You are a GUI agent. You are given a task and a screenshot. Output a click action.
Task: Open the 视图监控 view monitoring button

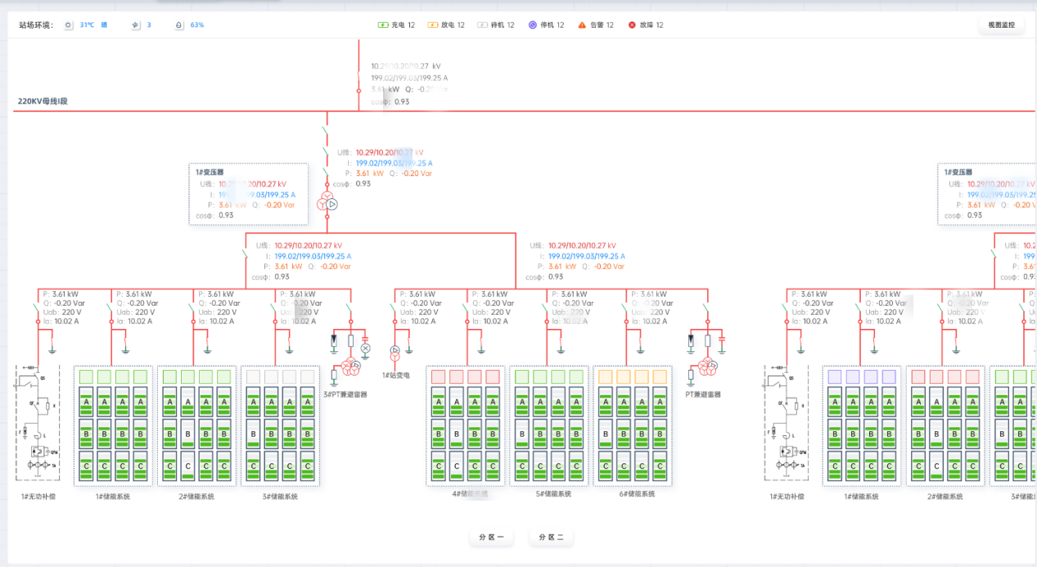[x=1001, y=25]
